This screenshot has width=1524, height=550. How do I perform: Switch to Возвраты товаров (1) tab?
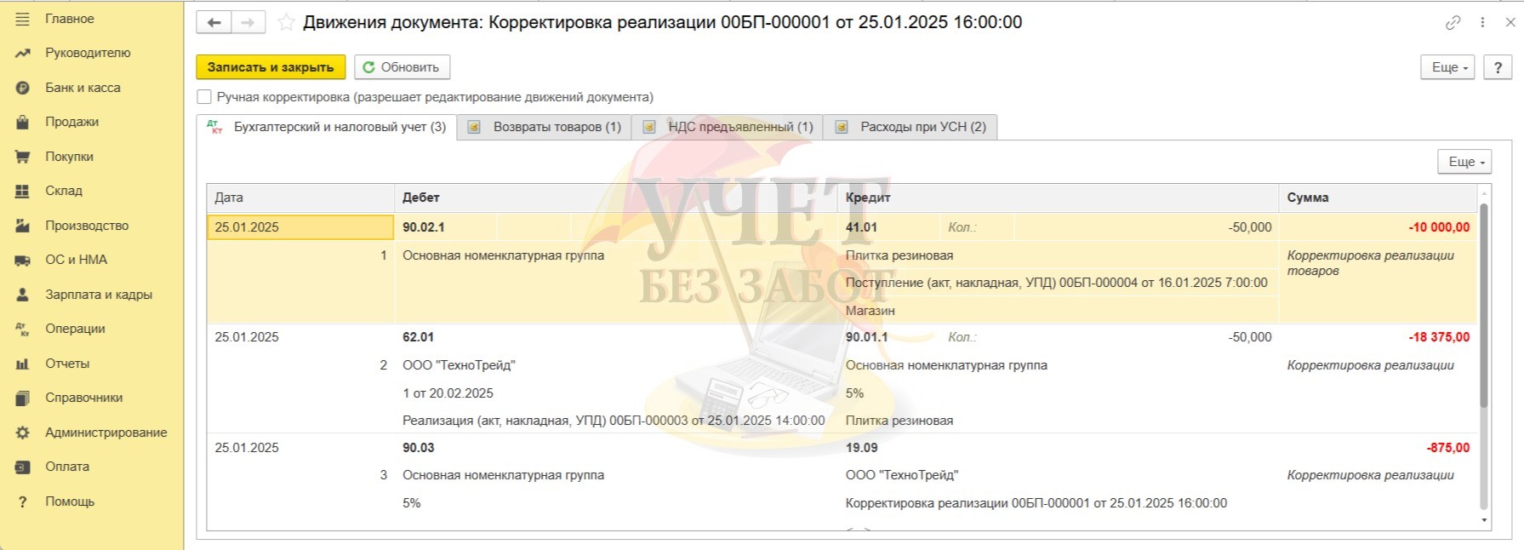545,127
